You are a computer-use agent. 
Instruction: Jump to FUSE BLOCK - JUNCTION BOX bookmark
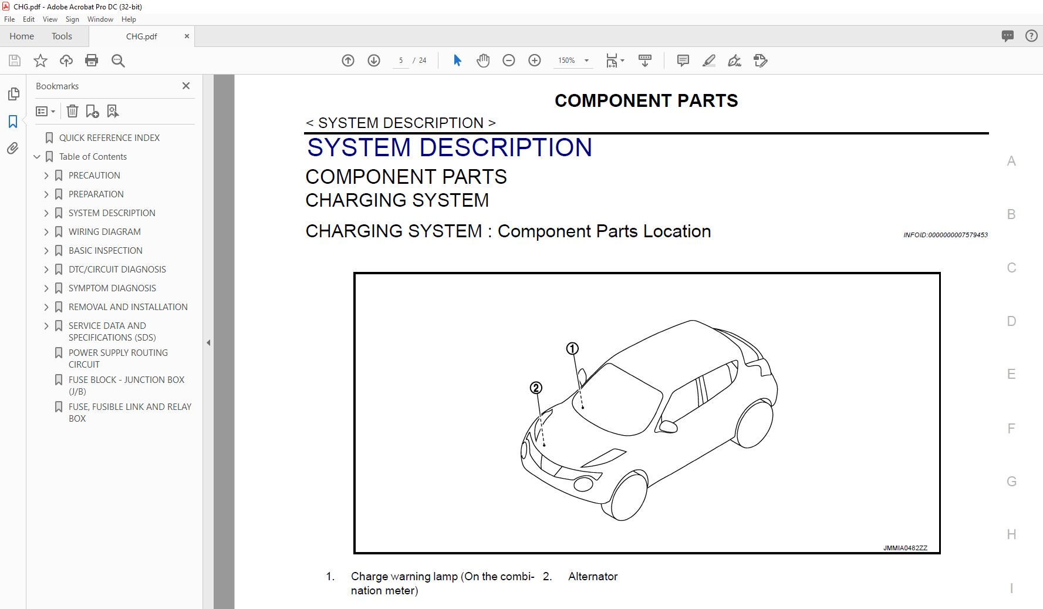coord(126,386)
